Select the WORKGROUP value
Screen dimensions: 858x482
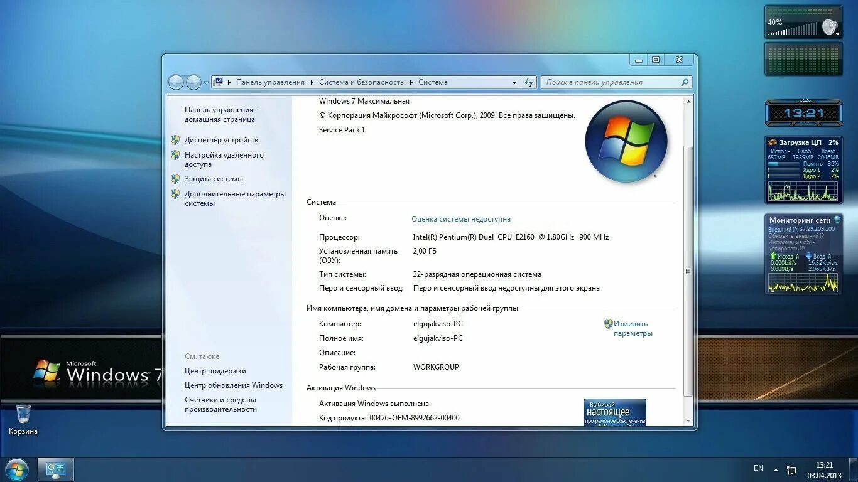tap(436, 367)
